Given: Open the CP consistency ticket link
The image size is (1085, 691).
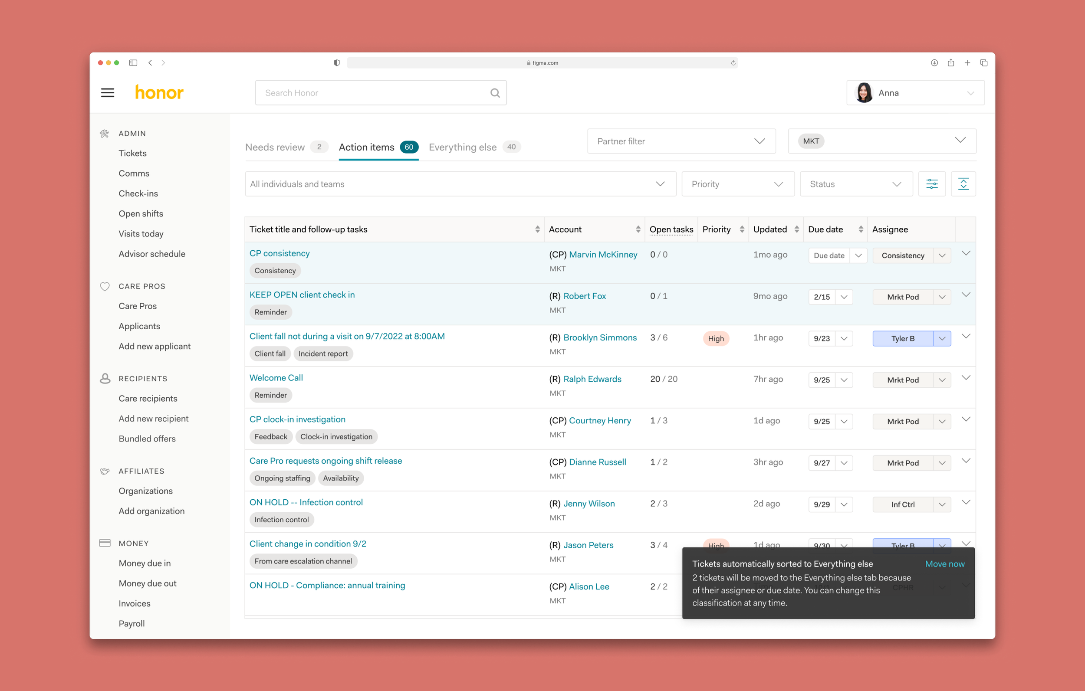Looking at the screenshot, I should click(x=279, y=253).
